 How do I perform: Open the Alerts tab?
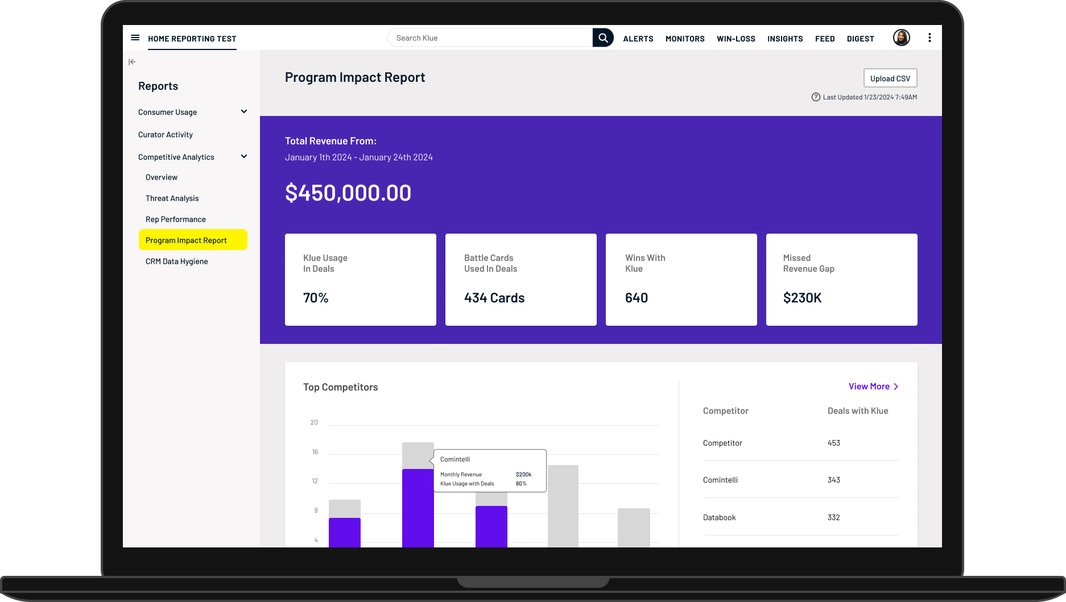[x=638, y=39]
